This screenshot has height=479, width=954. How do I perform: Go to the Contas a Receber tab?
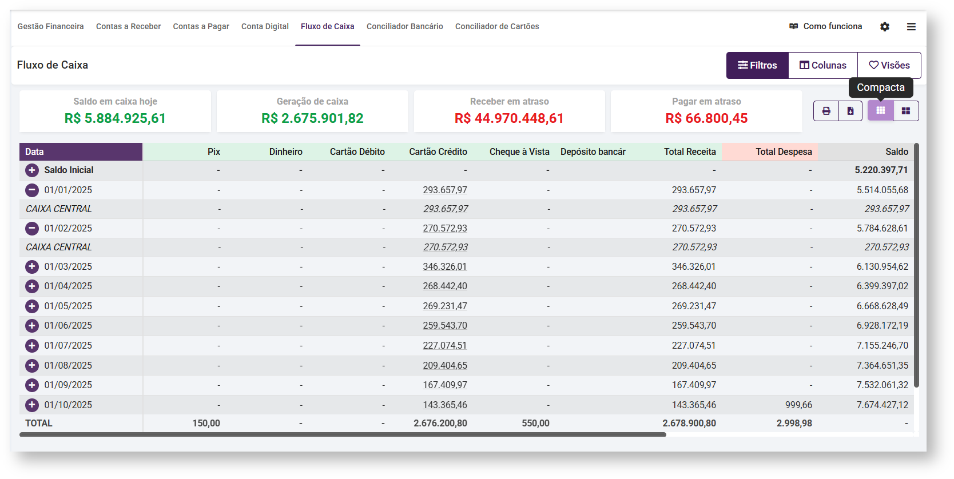click(128, 26)
